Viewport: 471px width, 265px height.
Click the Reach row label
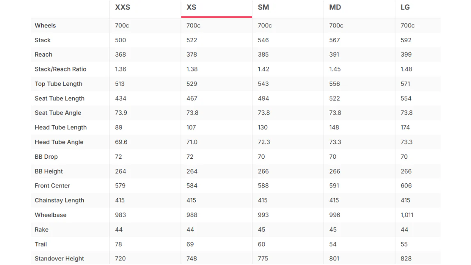click(43, 55)
